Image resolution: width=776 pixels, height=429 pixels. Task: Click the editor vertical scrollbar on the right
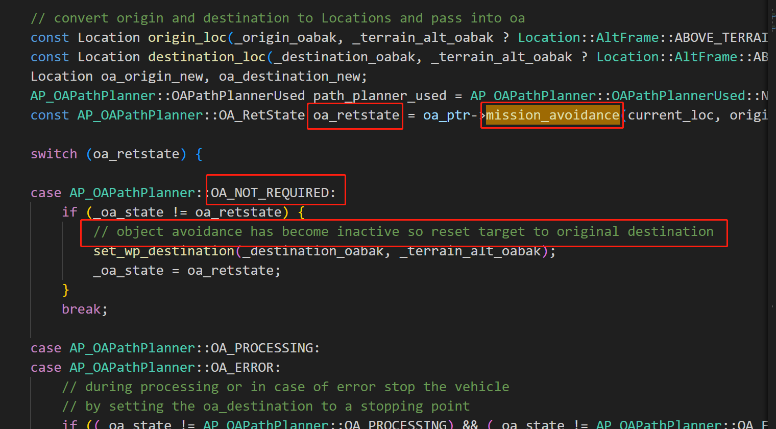[x=772, y=214]
